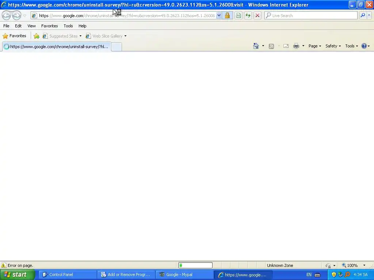Click the Security shield tray icon

point(334,275)
